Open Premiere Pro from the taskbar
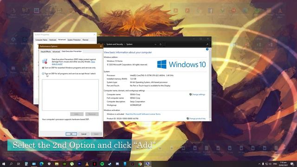 [x=79, y=164]
